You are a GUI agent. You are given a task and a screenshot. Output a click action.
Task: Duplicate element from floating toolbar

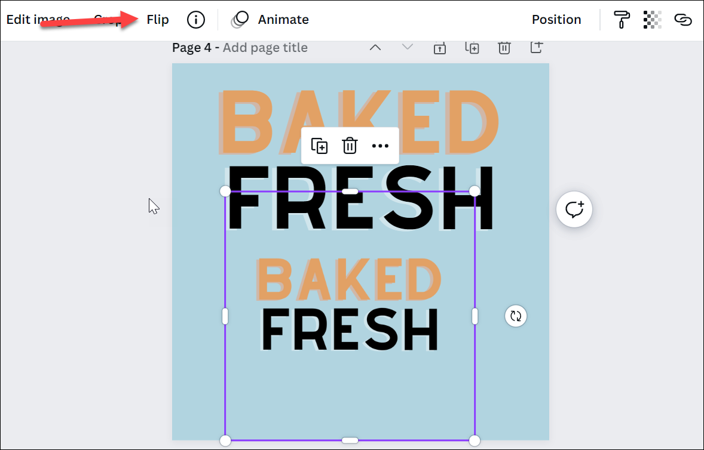pos(319,146)
